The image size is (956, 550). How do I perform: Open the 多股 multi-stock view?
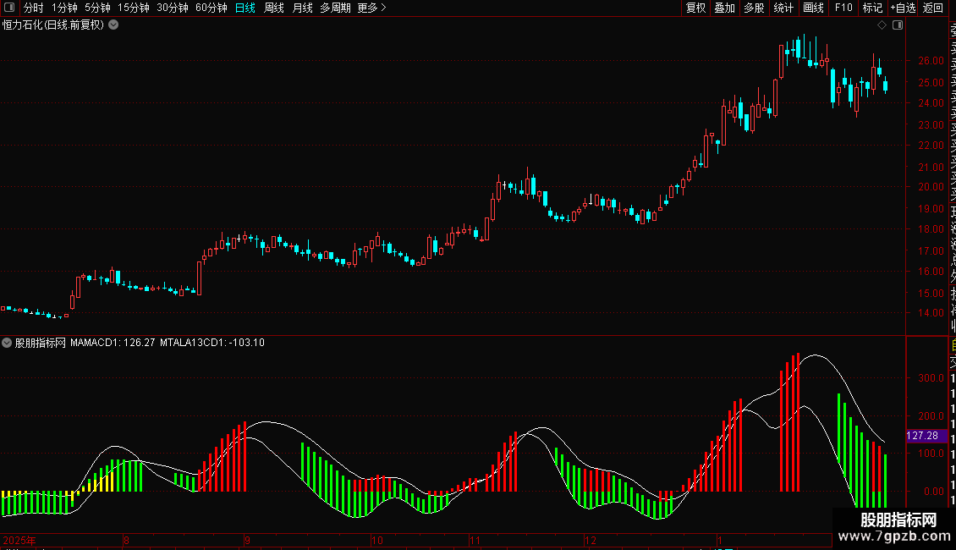coord(754,8)
